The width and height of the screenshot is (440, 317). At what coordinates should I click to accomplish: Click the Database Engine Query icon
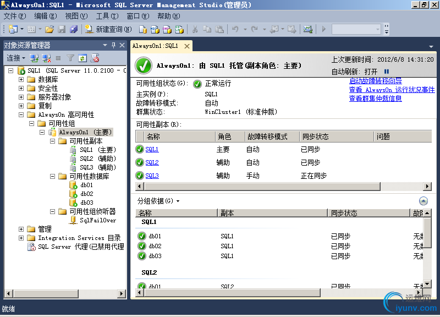(x=143, y=29)
